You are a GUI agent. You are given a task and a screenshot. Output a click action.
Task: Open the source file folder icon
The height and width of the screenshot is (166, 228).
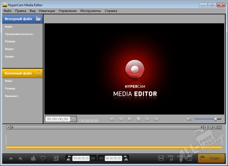click(38, 19)
